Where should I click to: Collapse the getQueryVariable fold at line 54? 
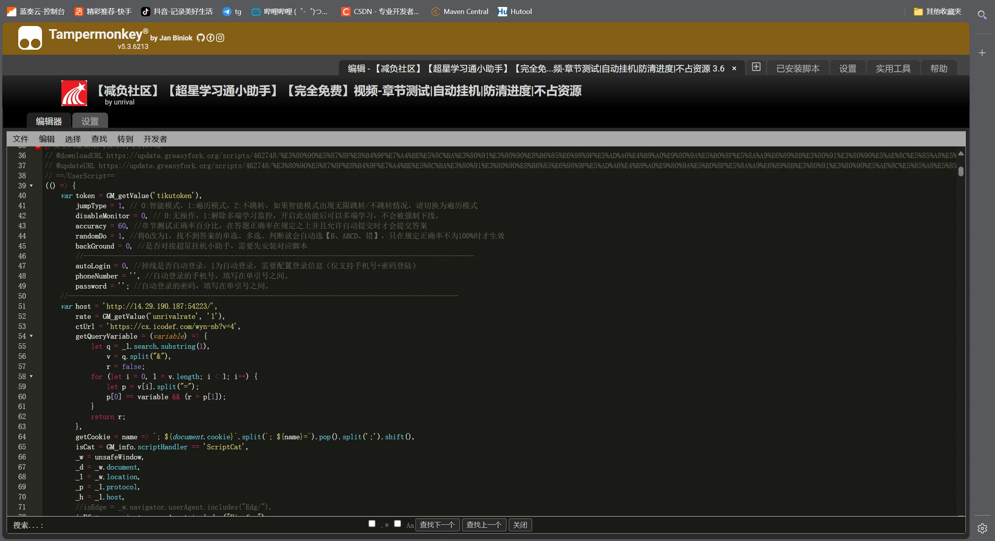(31, 336)
